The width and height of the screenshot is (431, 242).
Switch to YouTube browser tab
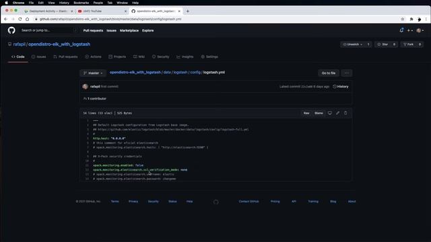point(102,11)
